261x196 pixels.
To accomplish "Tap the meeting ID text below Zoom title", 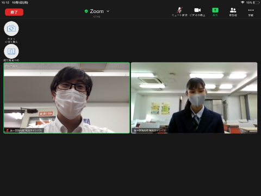I will 97,16.
